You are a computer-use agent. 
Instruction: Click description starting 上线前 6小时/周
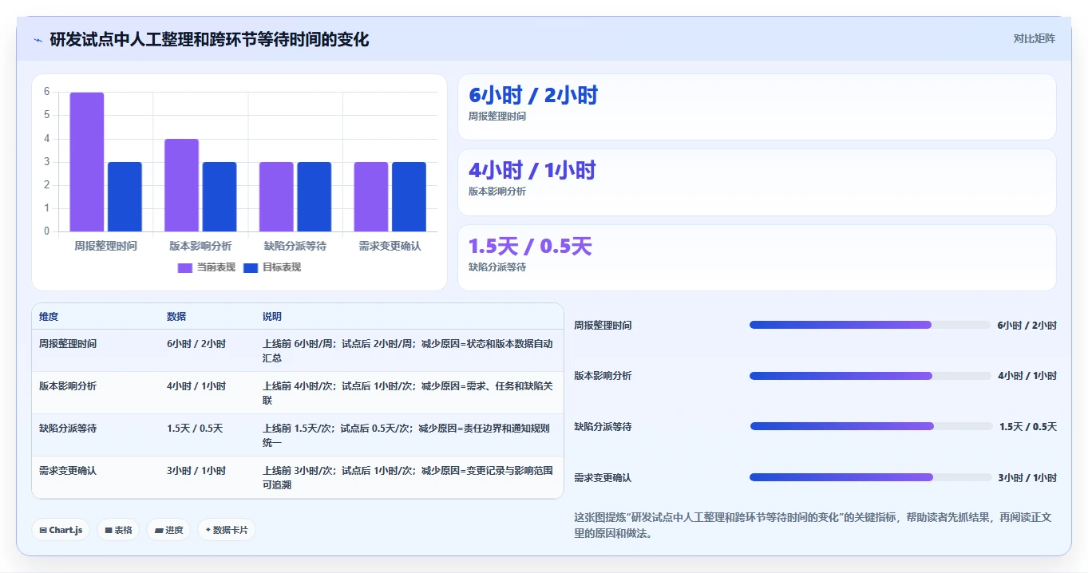click(408, 351)
